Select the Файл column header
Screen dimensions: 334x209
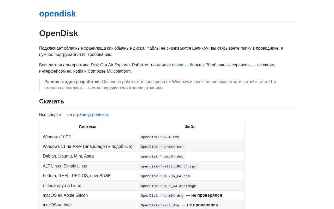pos(190,127)
